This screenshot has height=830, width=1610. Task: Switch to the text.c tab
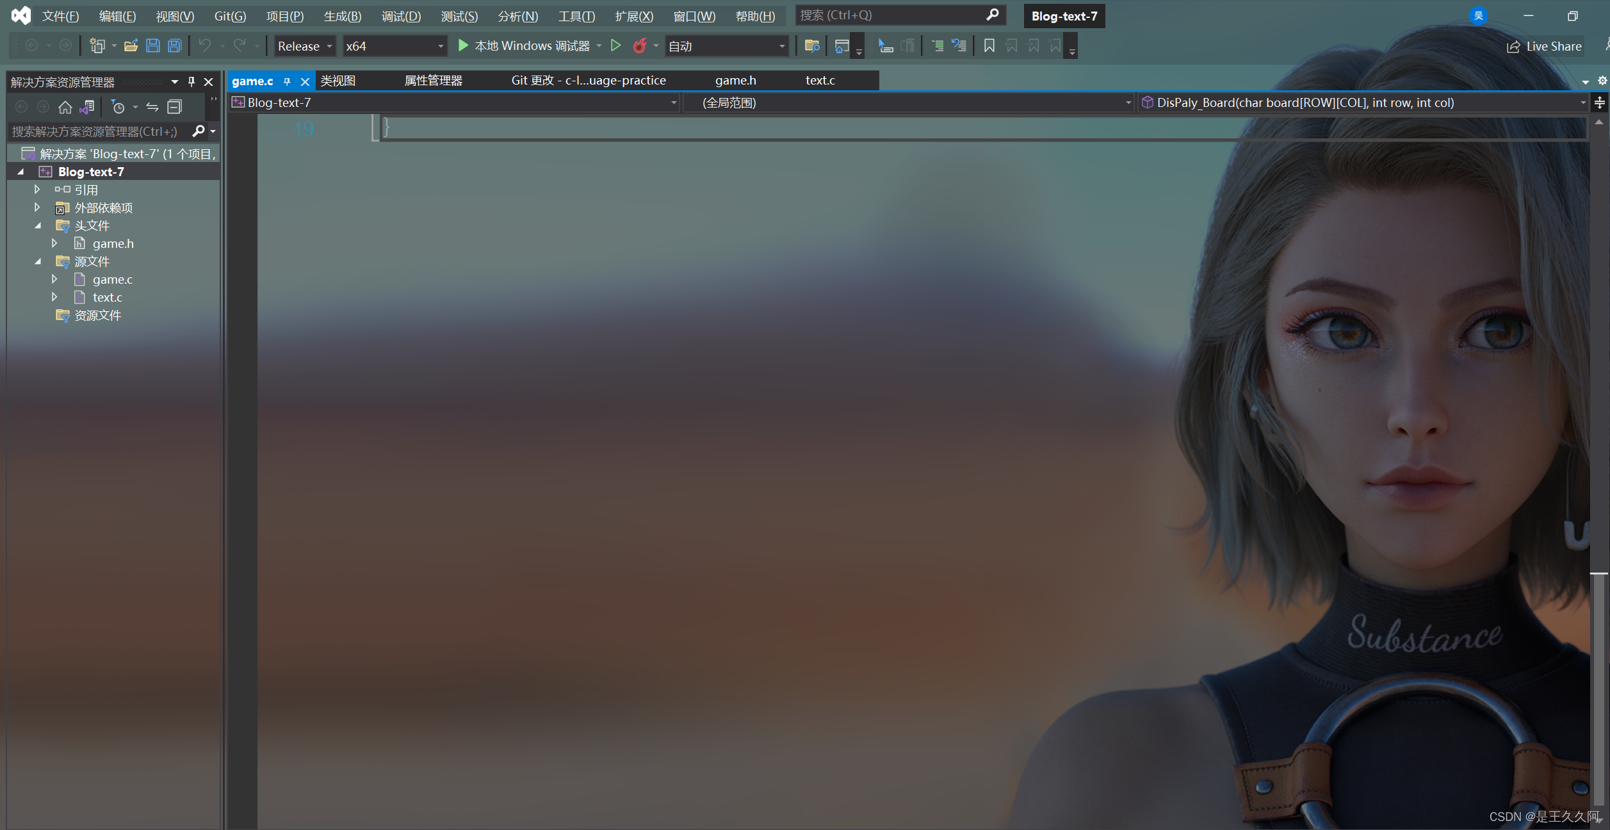click(x=820, y=80)
